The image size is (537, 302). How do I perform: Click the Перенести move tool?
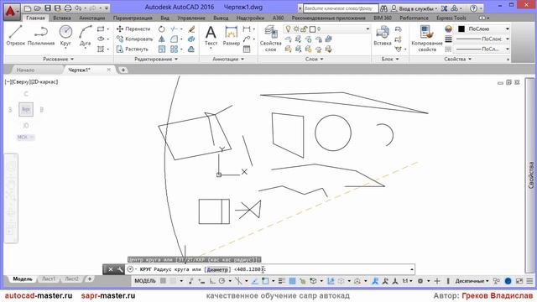(x=133, y=29)
